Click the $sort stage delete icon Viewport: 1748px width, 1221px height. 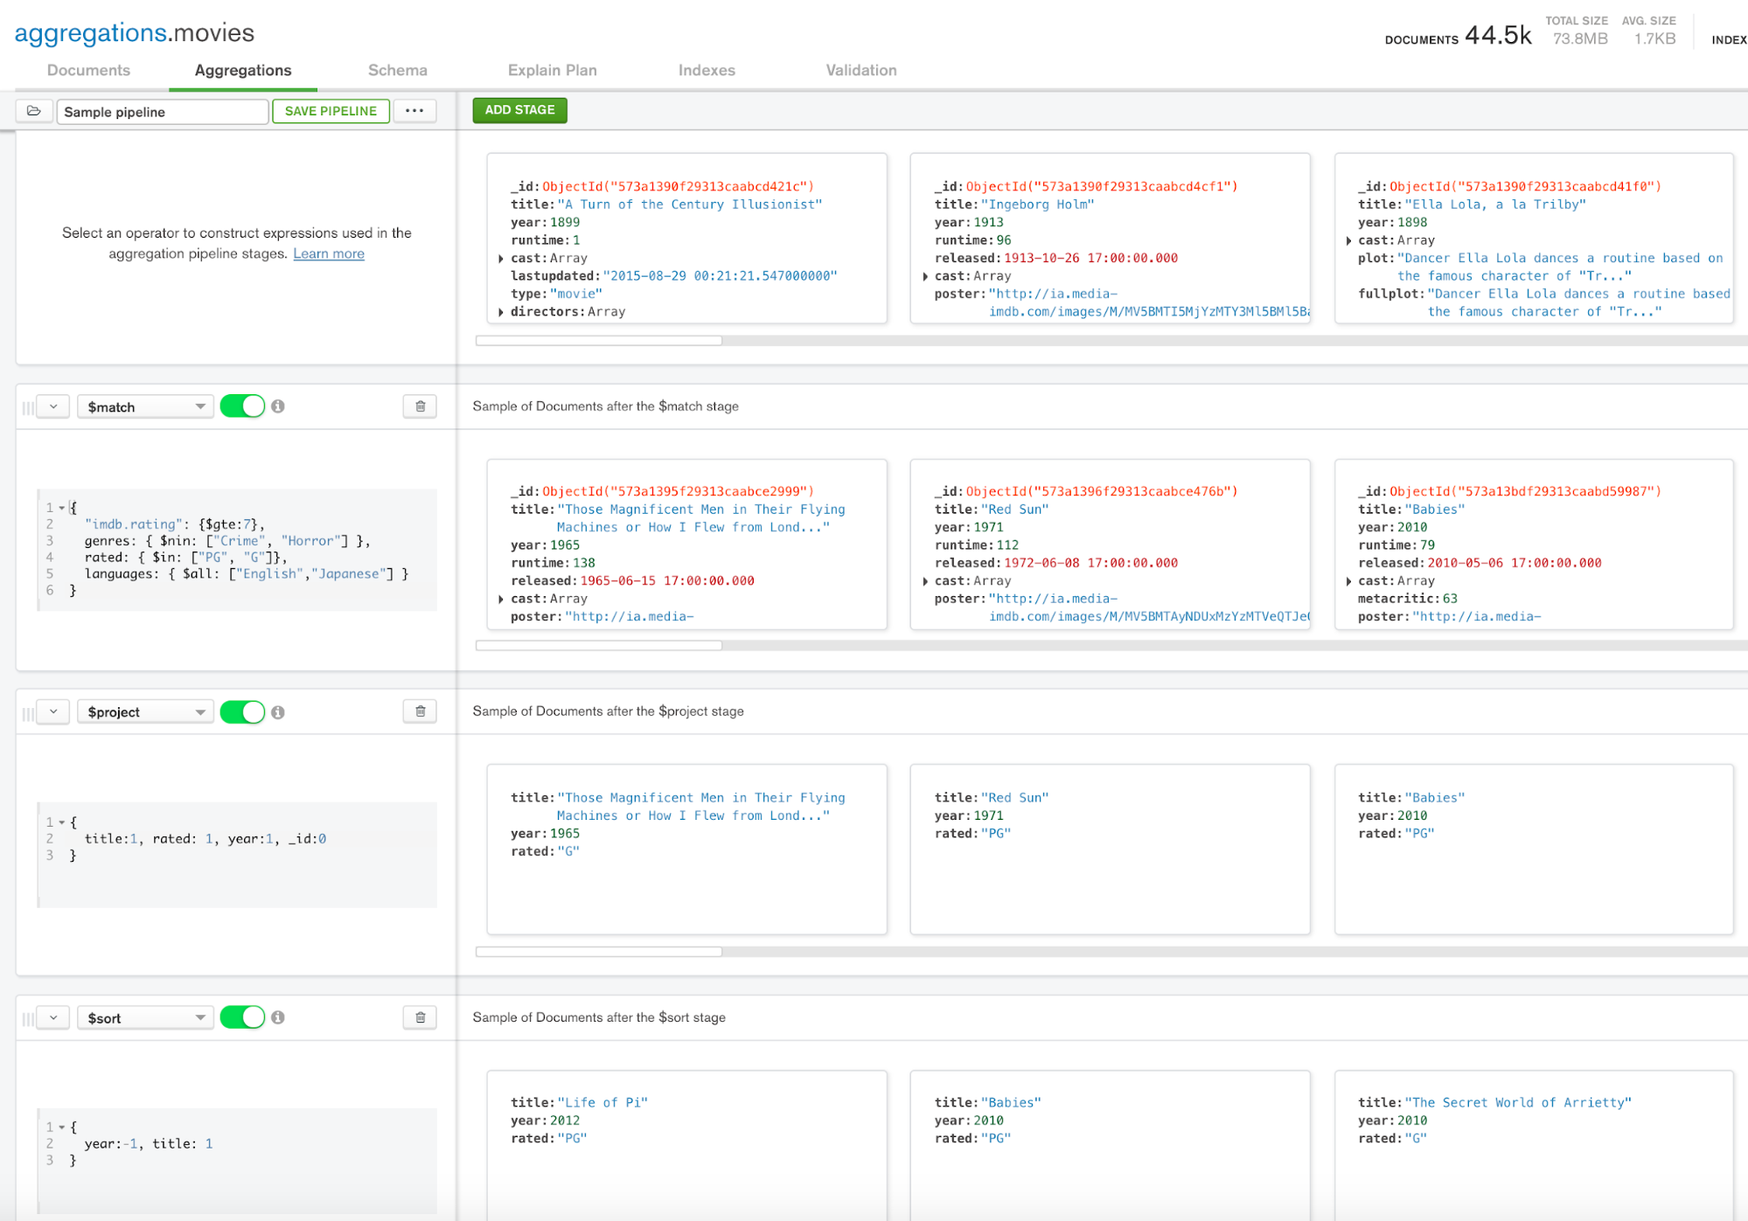421,1016
